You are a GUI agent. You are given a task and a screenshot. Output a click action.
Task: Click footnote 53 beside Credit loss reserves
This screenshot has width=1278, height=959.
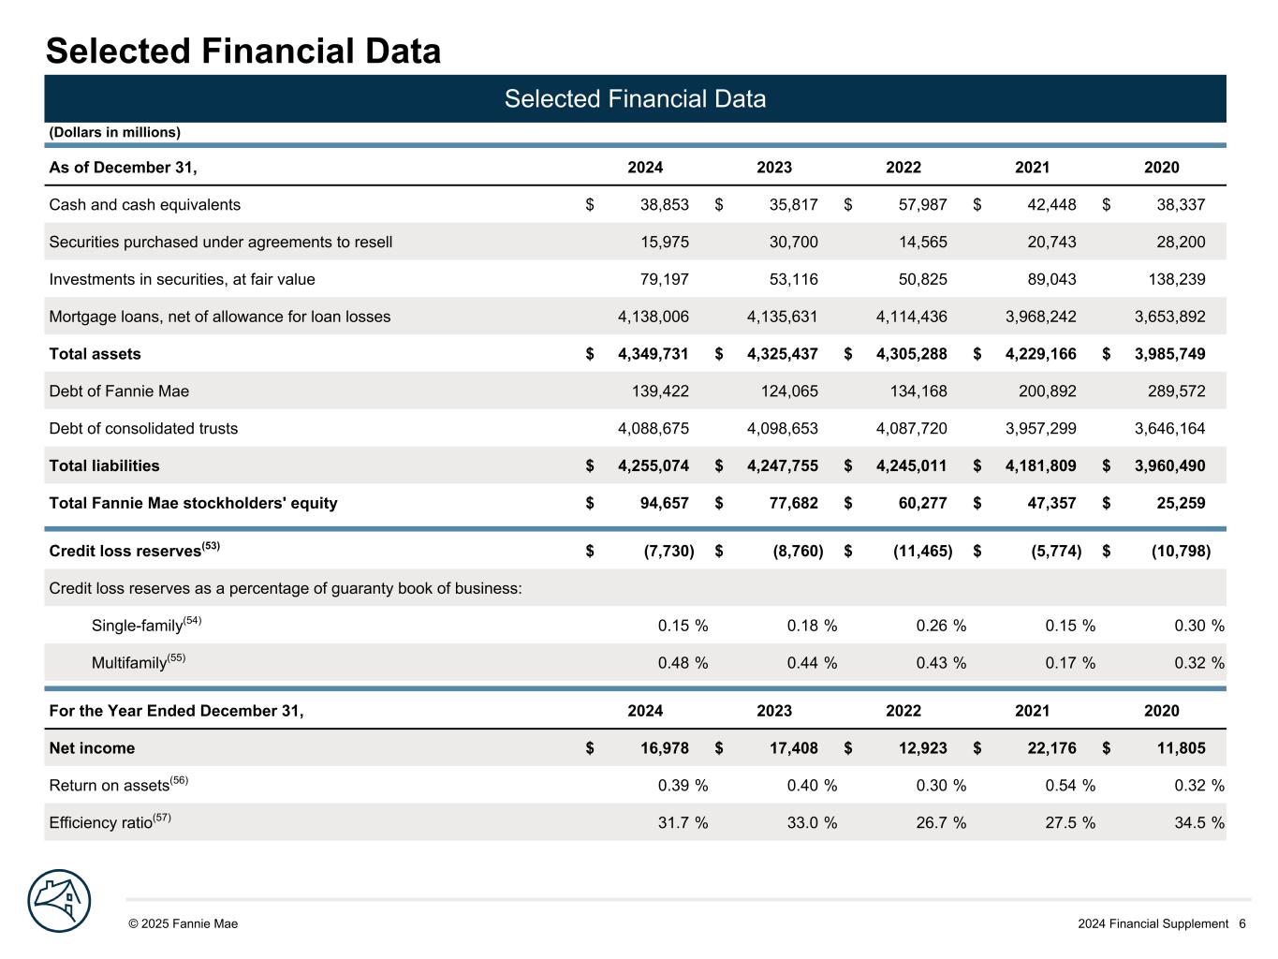(211, 546)
